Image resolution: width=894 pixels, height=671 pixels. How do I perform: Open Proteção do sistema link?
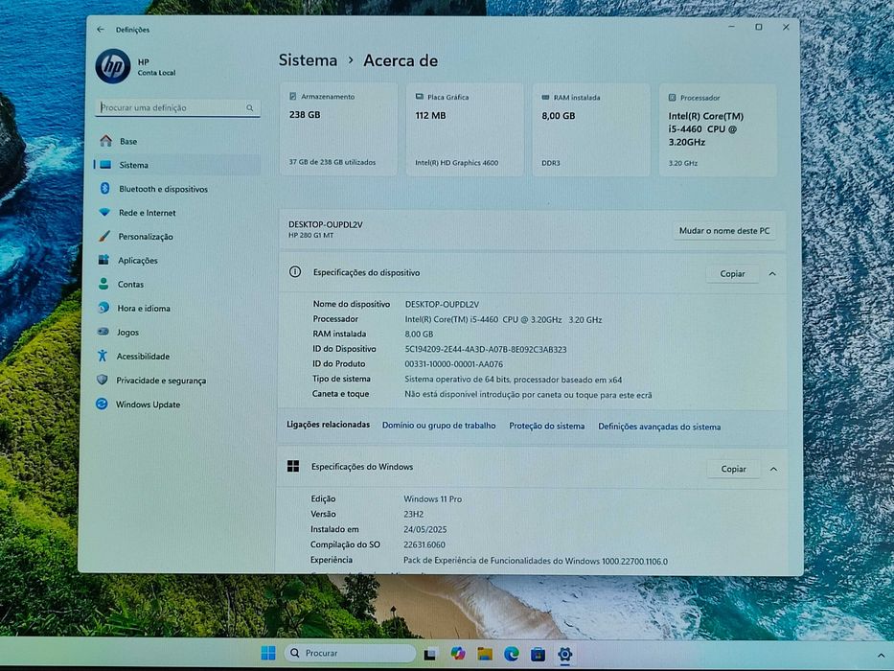point(547,426)
